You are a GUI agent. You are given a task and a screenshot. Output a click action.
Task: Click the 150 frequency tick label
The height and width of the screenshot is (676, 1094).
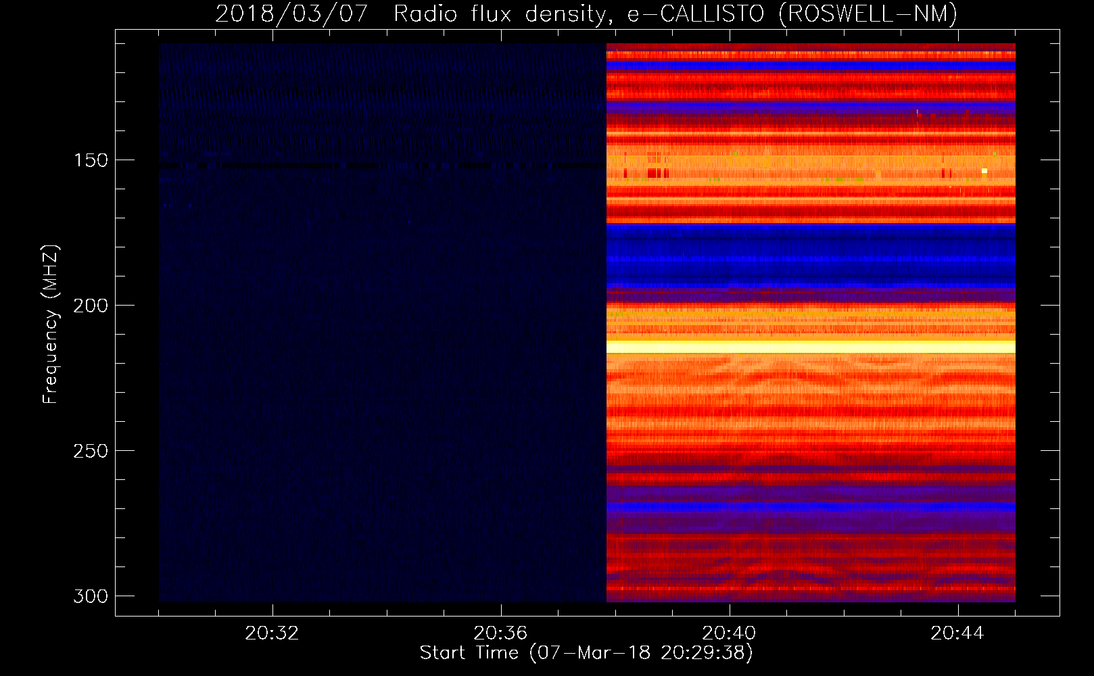pos(91,160)
